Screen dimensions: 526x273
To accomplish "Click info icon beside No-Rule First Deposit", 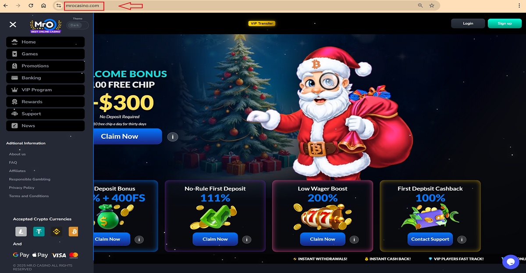I will click(247, 240).
